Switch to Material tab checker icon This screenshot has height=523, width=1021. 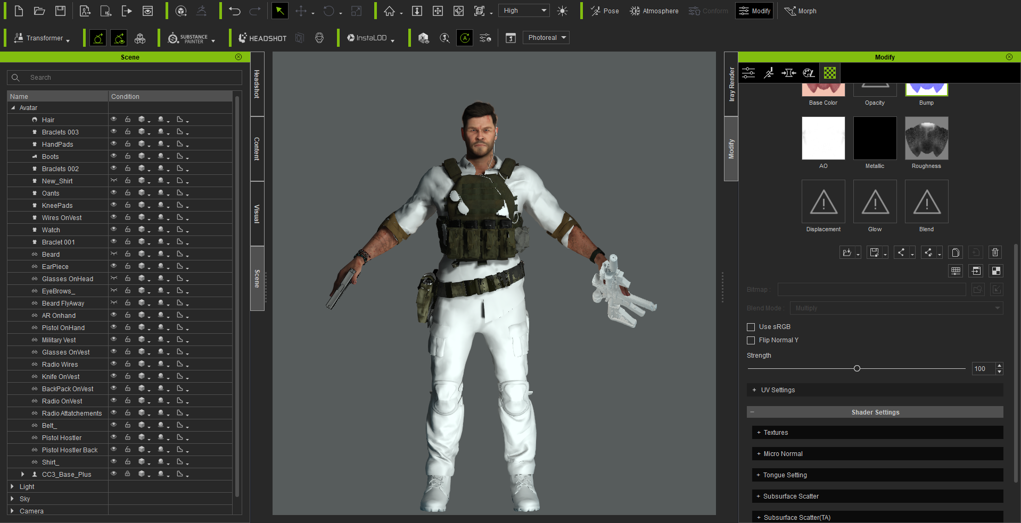pyautogui.click(x=829, y=73)
